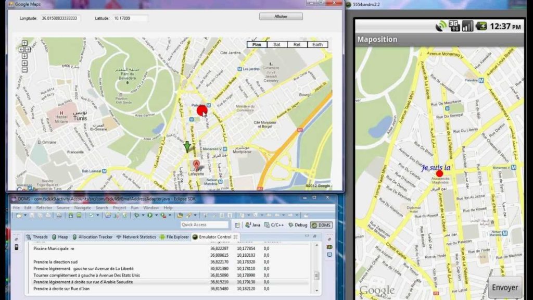This screenshot has height=300, width=533.
Task: Switch to the Java perspective icon
Action: tap(248, 225)
